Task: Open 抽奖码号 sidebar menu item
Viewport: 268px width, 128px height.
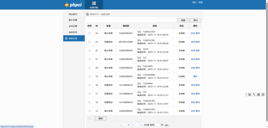Action: (73, 32)
